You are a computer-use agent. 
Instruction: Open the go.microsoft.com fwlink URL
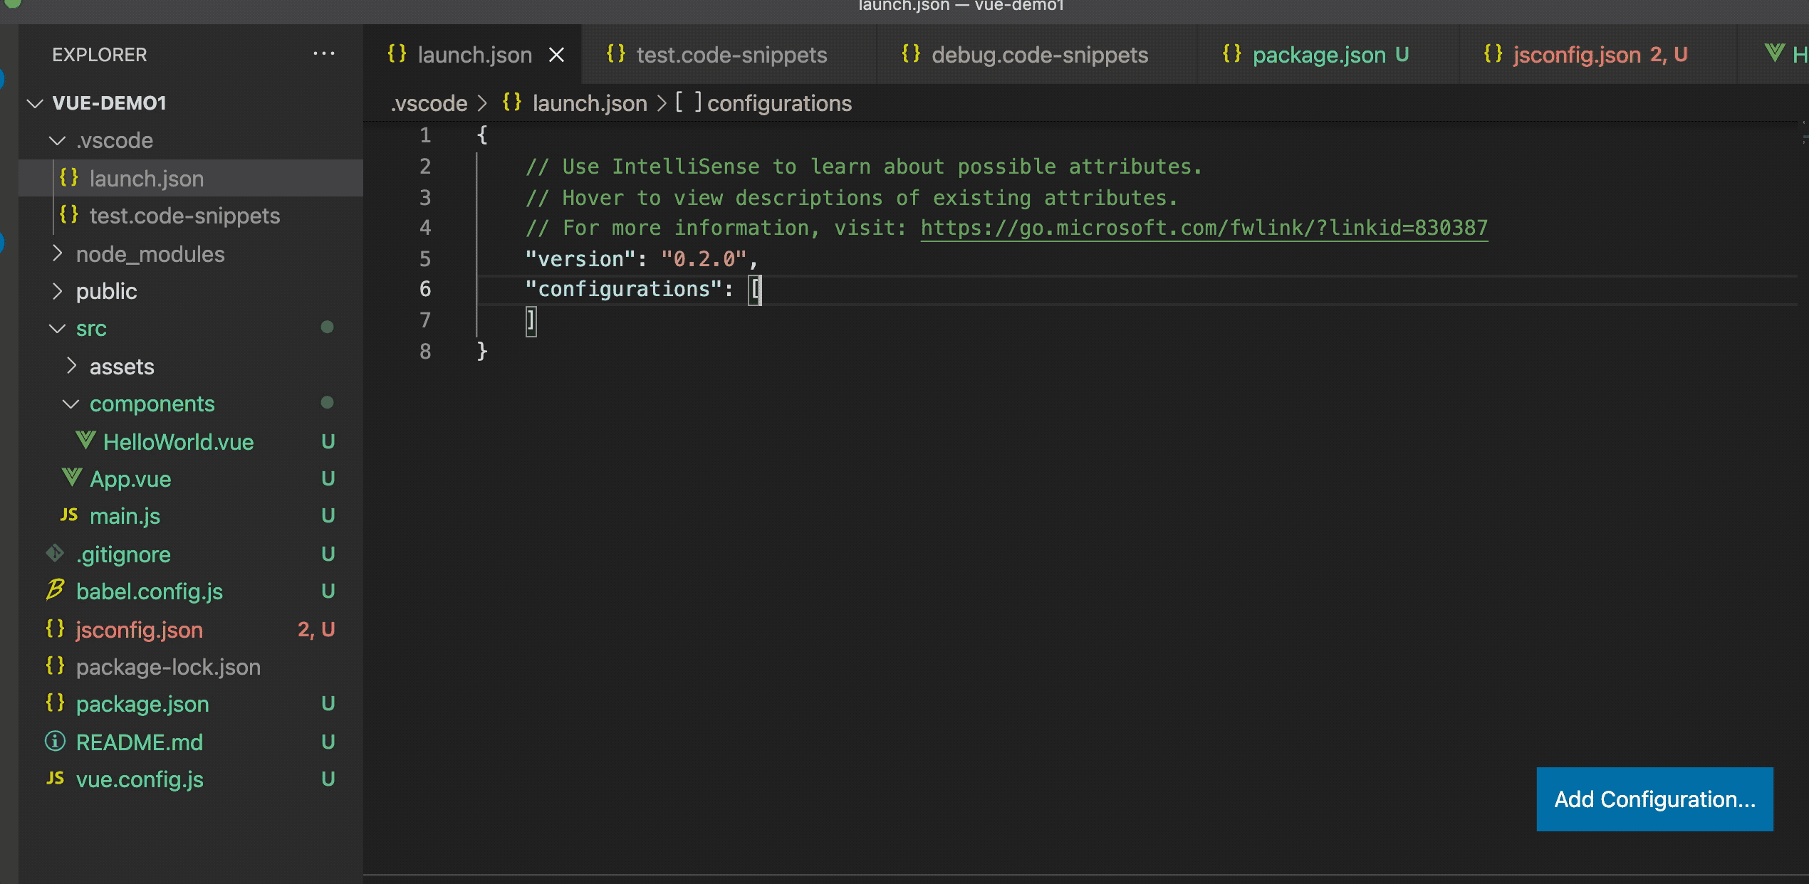(1204, 228)
